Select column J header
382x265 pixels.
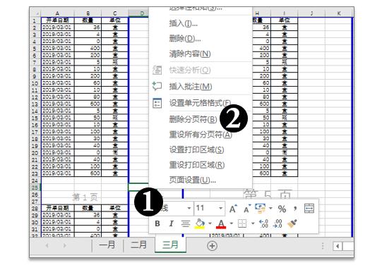coord(311,13)
